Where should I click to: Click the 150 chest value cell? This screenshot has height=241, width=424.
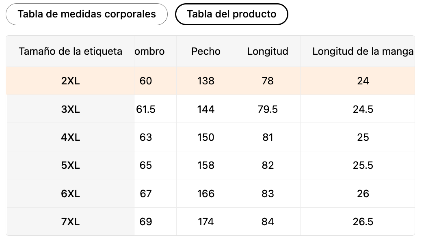[206, 137]
